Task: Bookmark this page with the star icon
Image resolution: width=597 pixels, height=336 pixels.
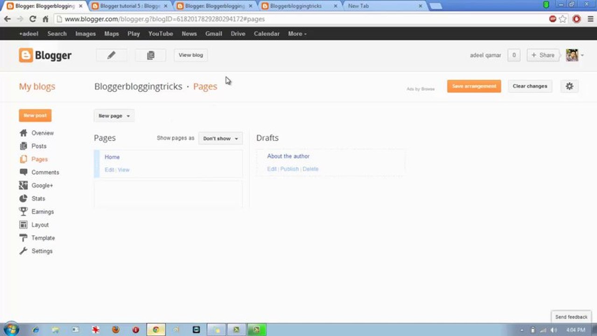Action: [x=563, y=19]
